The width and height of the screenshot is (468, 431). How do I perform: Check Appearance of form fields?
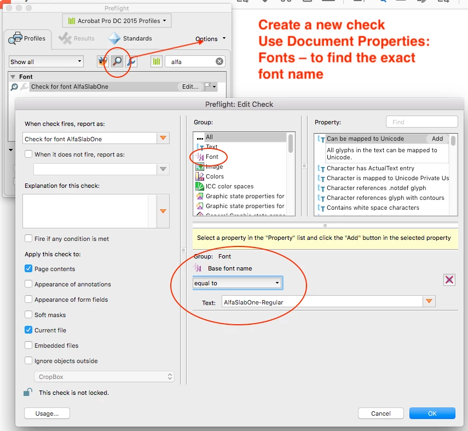pos(28,299)
